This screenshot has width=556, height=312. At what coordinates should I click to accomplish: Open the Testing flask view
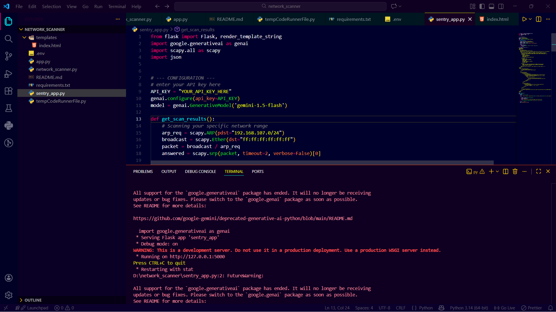(9, 108)
